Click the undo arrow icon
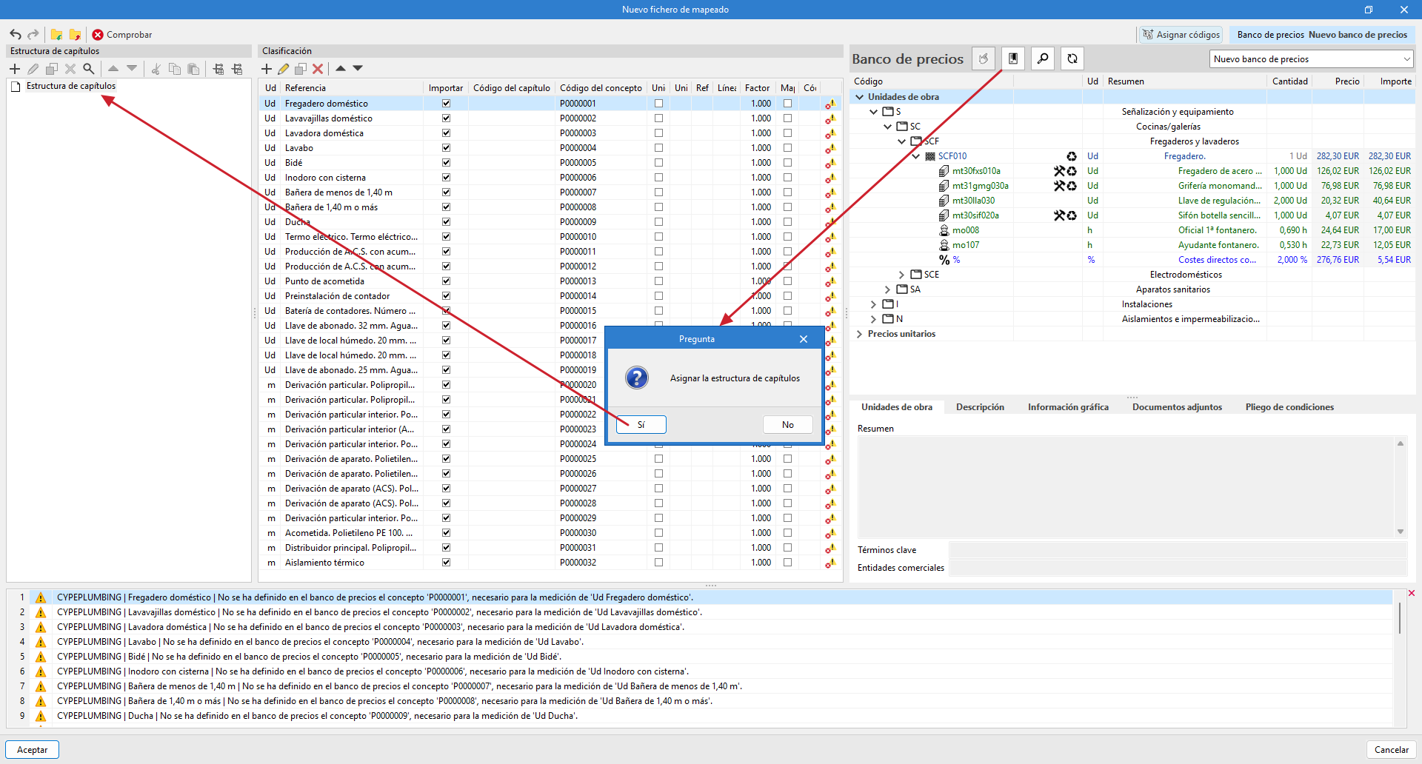 click(16, 35)
